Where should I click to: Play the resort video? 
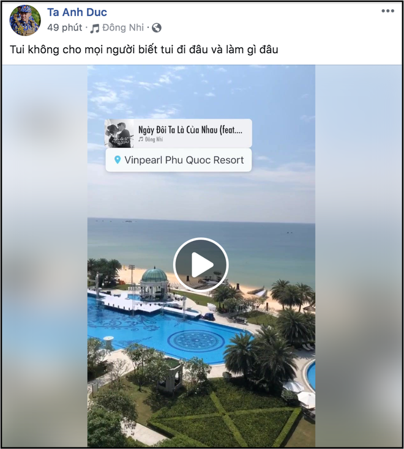tap(201, 265)
